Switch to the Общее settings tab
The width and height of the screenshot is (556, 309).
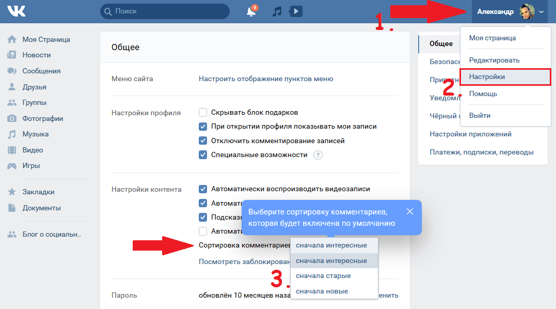(441, 43)
